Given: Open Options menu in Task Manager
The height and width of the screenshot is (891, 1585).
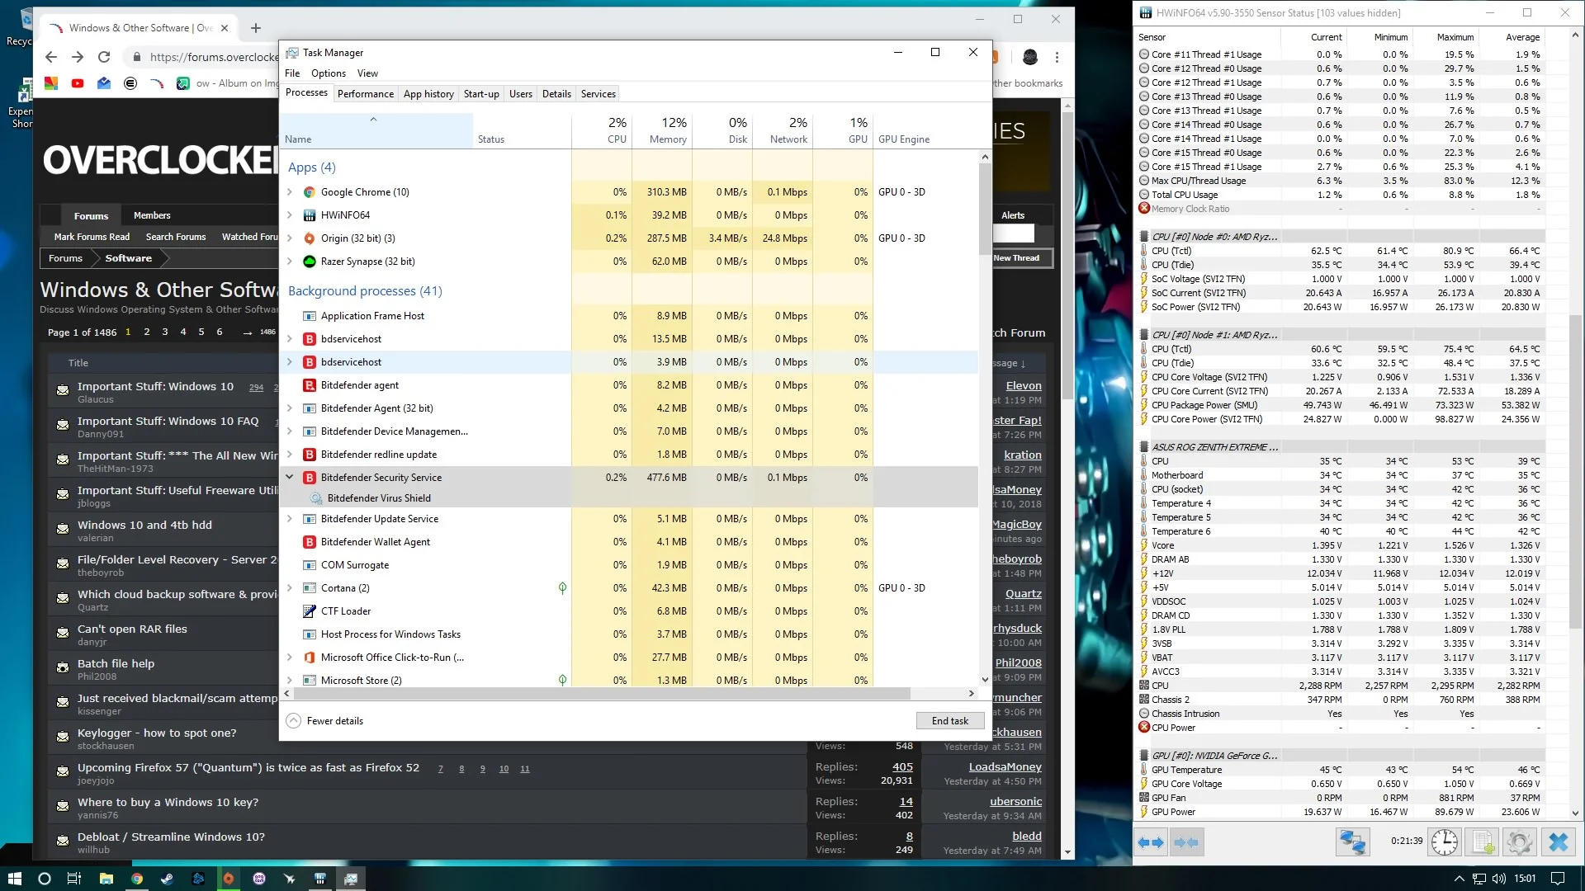Looking at the screenshot, I should pyautogui.click(x=329, y=73).
